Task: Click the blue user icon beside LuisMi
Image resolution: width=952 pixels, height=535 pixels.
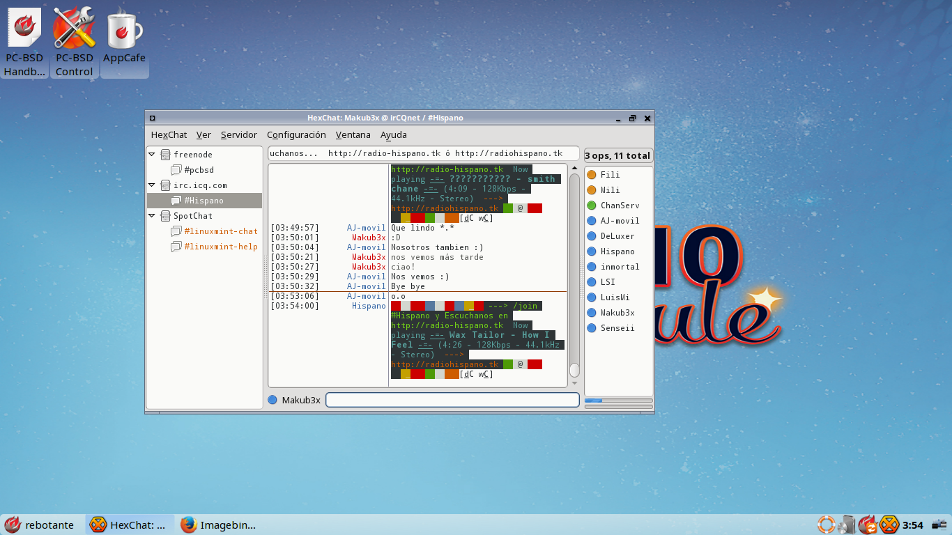Action: (x=592, y=297)
